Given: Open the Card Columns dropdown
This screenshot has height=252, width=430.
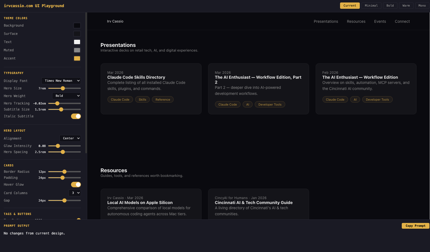Looking at the screenshot, I should [75, 193].
